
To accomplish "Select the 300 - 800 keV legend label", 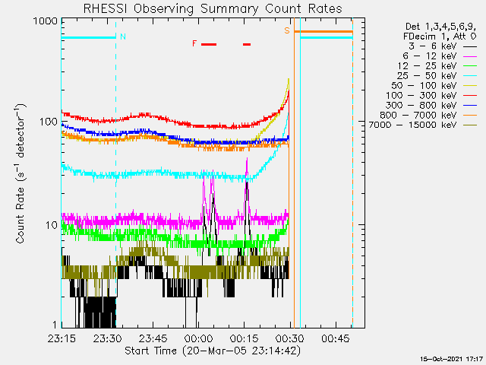I will pyautogui.click(x=421, y=105).
